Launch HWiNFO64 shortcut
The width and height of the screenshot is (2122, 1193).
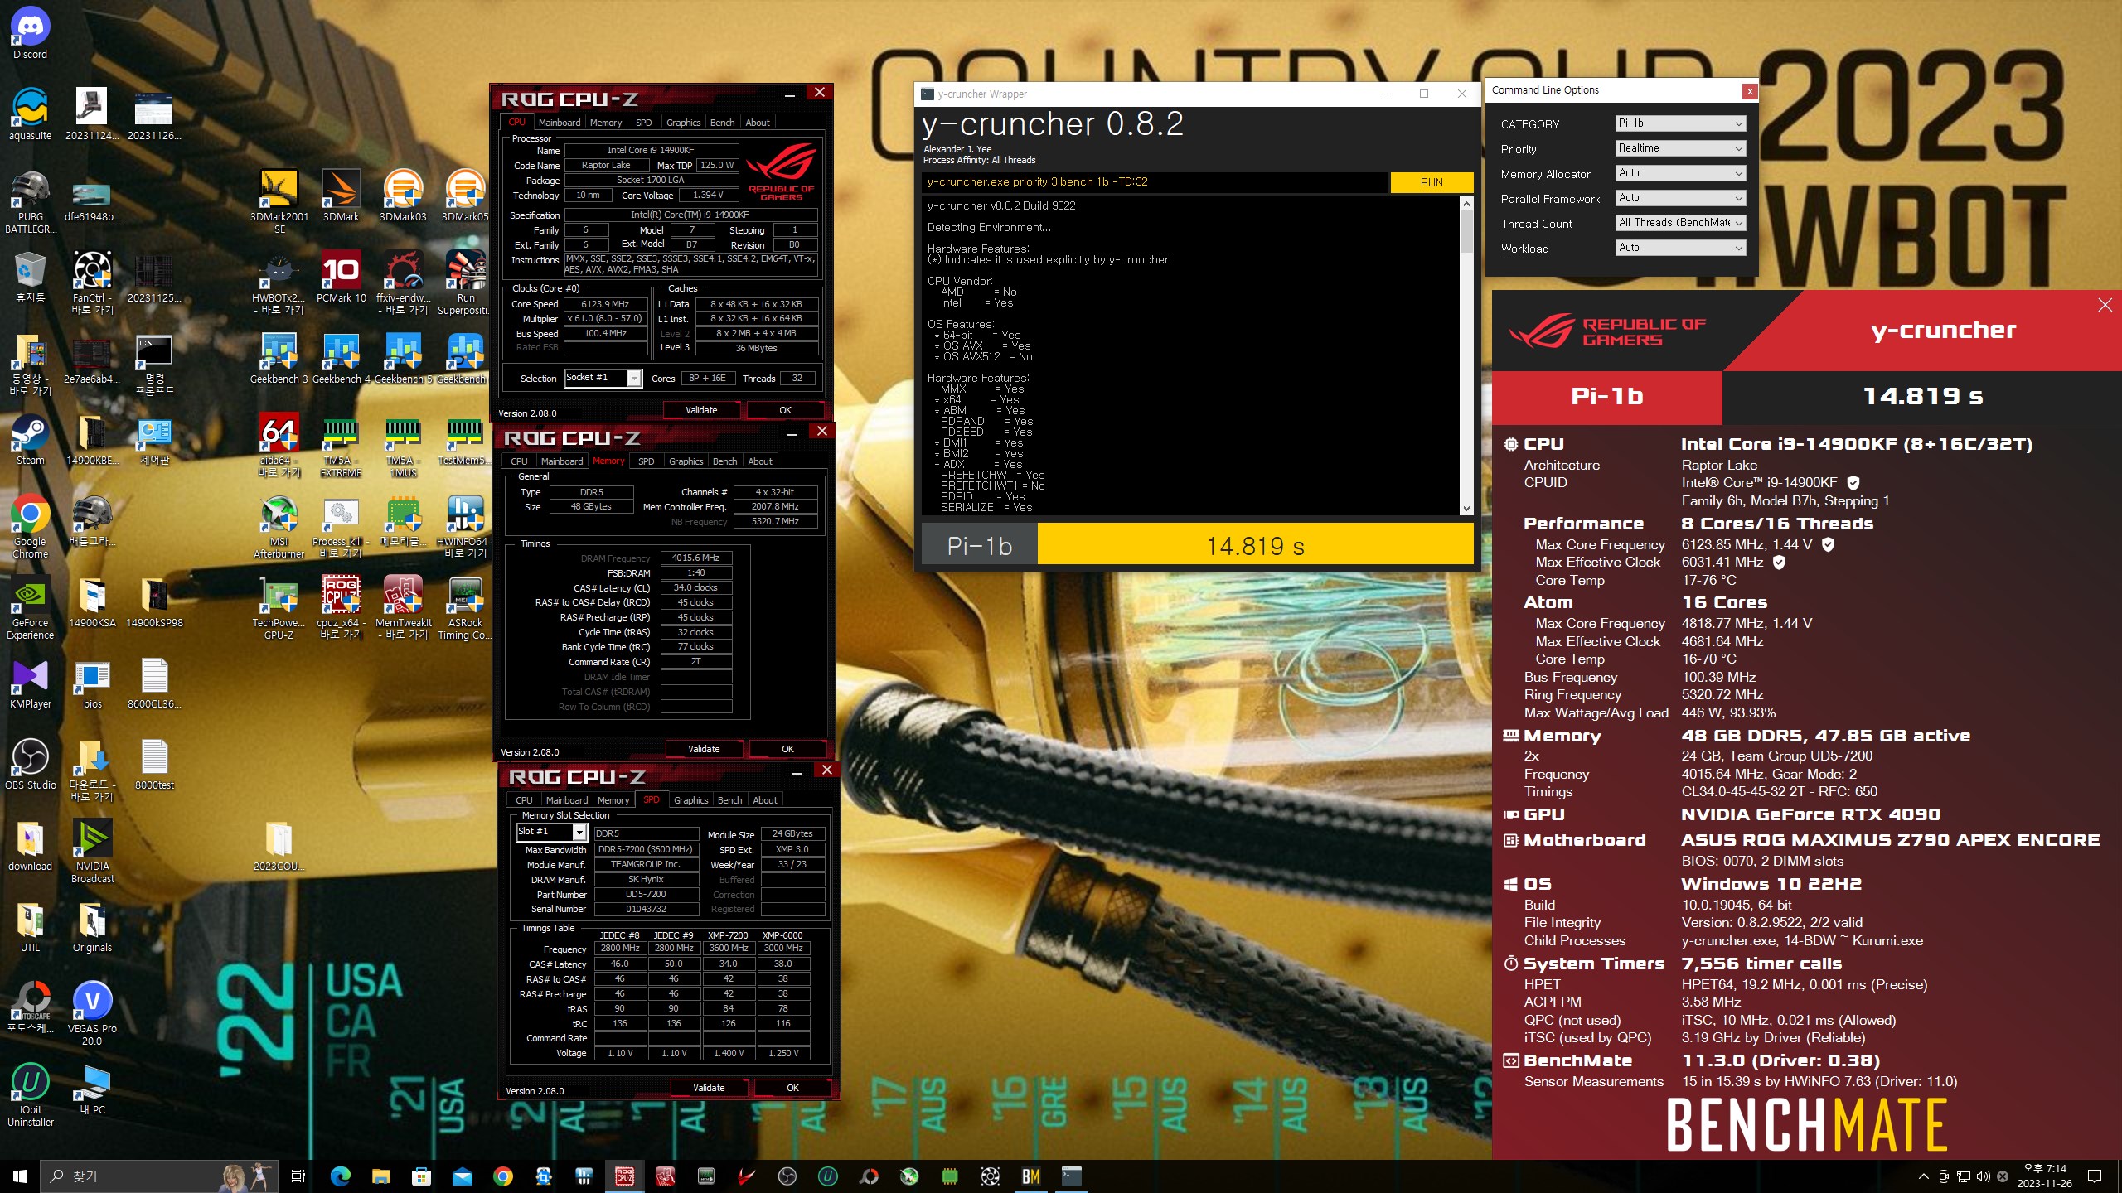[466, 528]
